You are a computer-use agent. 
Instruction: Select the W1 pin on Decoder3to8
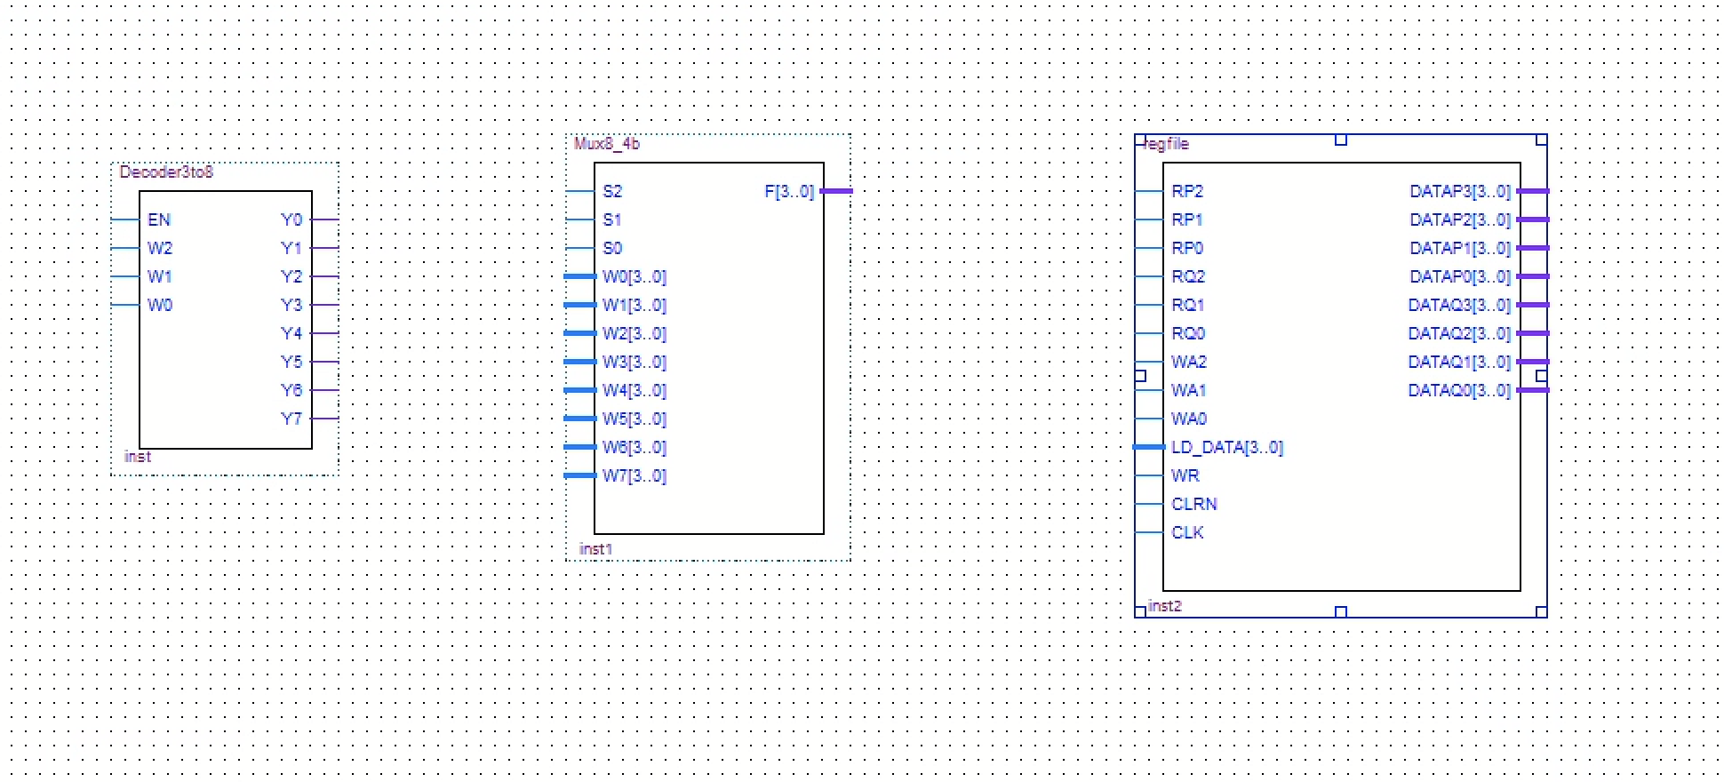[160, 276]
